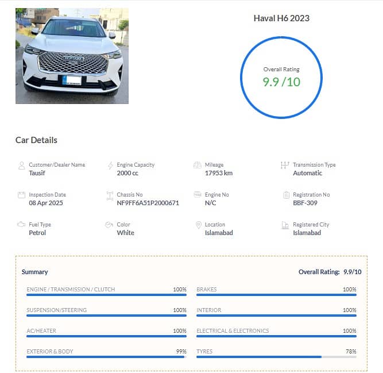Click the AC/HEATER category label
This screenshot has height=373, width=383.
coord(41,331)
